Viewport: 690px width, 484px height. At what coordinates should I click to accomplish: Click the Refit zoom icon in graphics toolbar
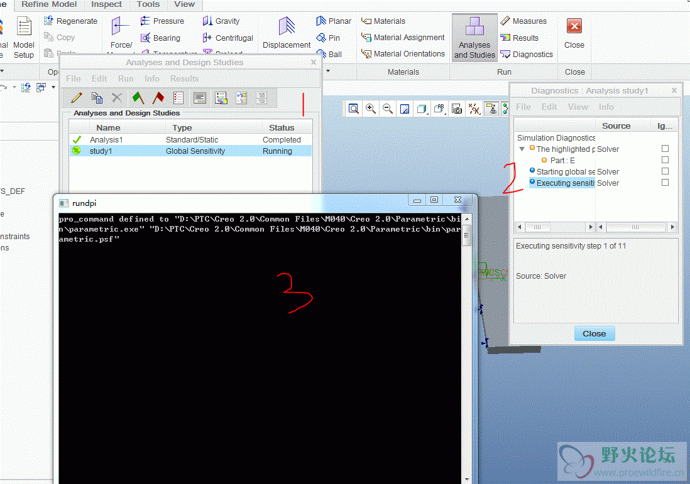353,109
